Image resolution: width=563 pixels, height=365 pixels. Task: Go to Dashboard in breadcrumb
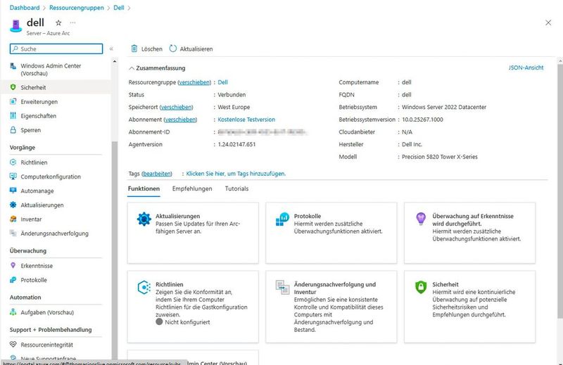tap(25, 8)
